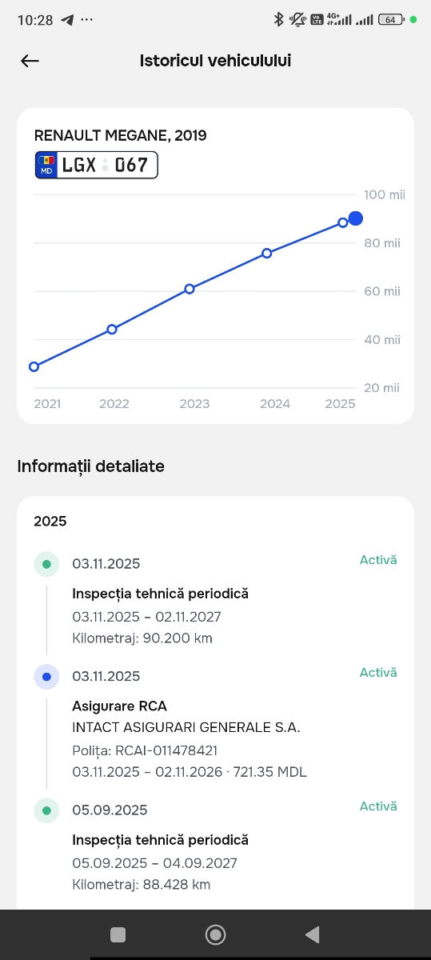Go back using the top arrow
The width and height of the screenshot is (431, 960).
30,61
